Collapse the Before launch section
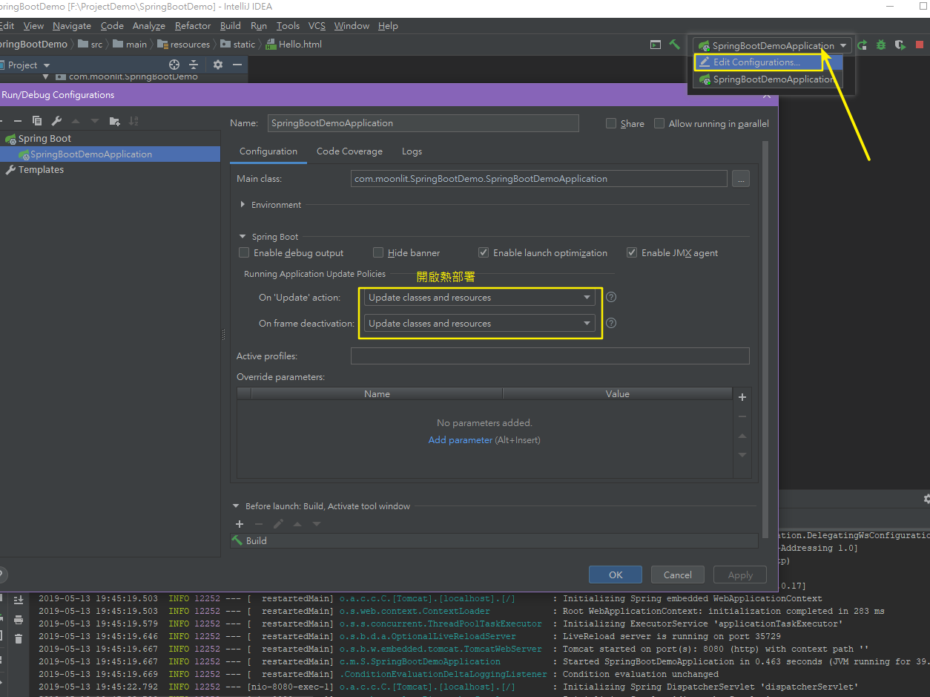 [x=237, y=506]
